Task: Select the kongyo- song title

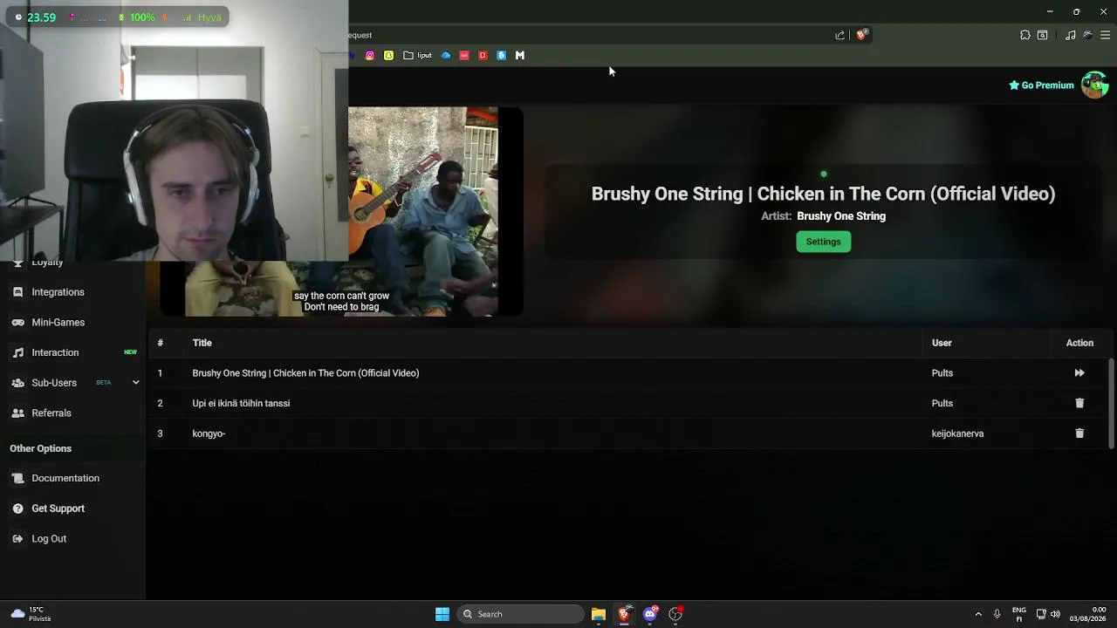Action: click(209, 433)
